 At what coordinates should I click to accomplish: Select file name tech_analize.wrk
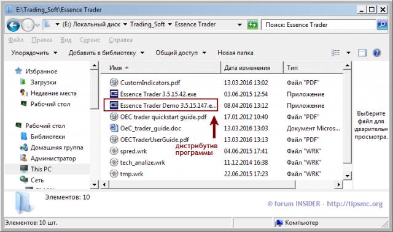tap(142, 163)
